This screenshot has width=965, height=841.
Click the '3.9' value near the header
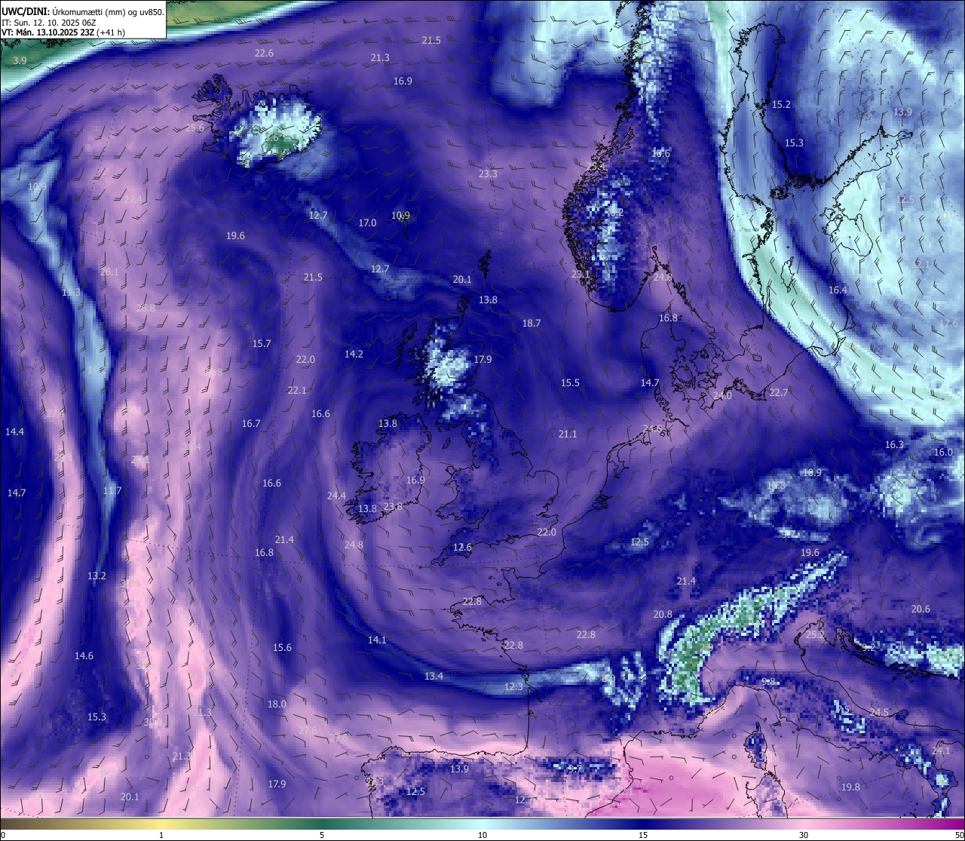coord(20,60)
